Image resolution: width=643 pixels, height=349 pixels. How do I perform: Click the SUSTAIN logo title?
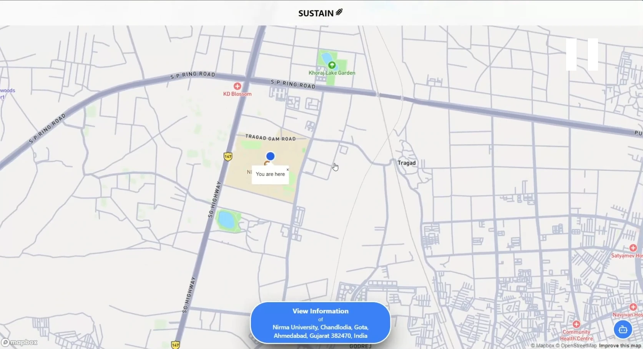coord(320,13)
